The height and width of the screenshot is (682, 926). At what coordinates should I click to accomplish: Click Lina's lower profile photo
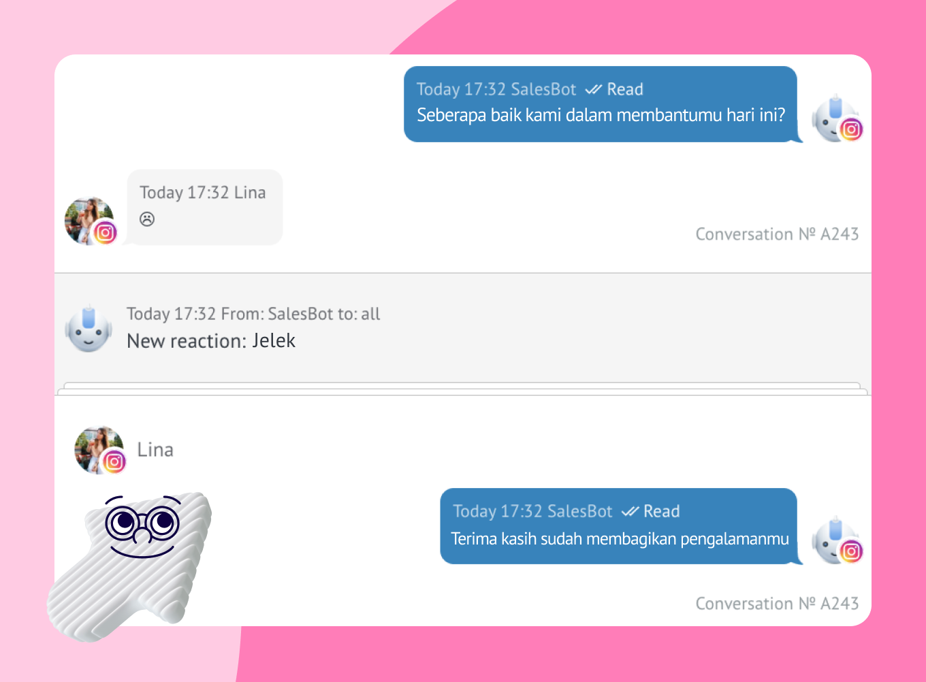click(99, 450)
